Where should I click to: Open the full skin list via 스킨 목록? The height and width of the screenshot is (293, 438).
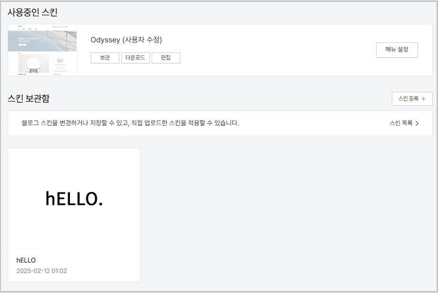(401, 123)
